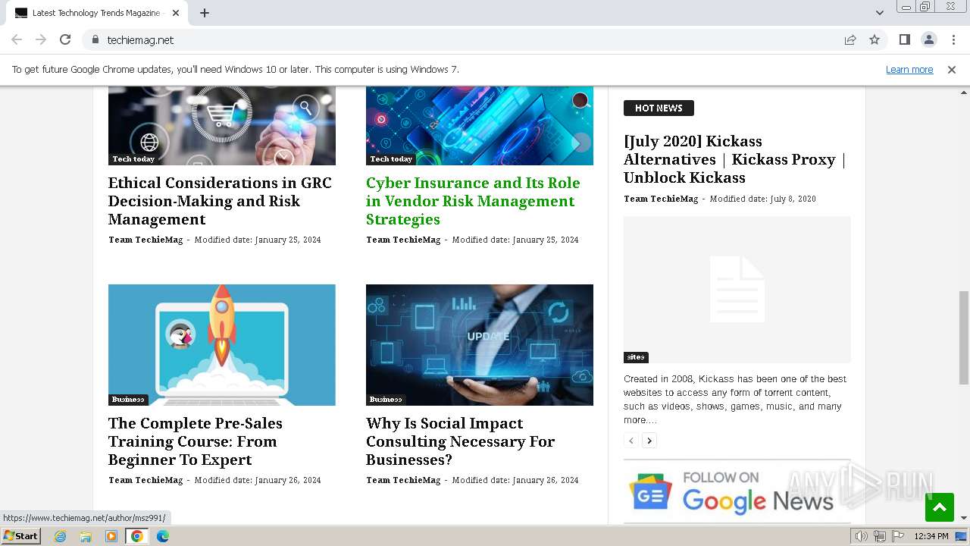Image resolution: width=970 pixels, height=546 pixels.
Task: Open network icon in system tray
Action: 880,536
